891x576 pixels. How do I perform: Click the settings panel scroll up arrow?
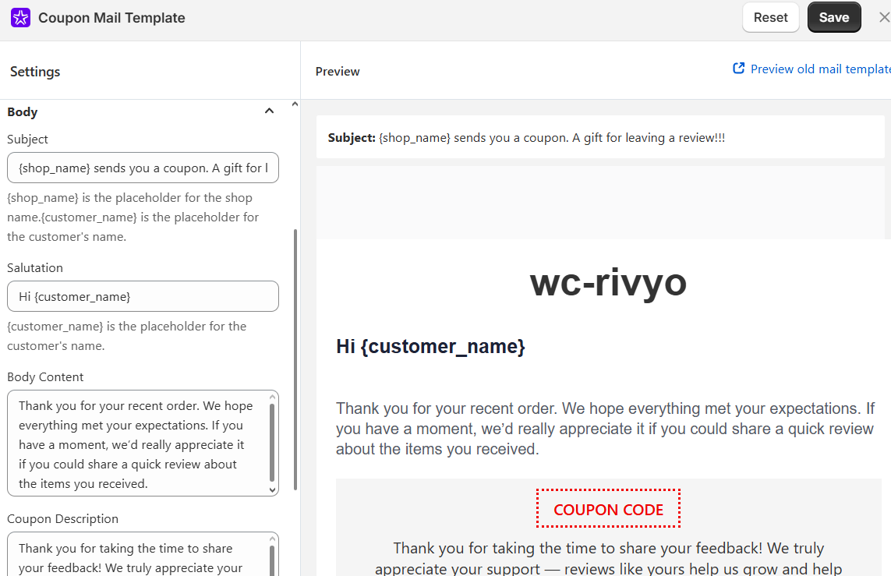pos(295,104)
